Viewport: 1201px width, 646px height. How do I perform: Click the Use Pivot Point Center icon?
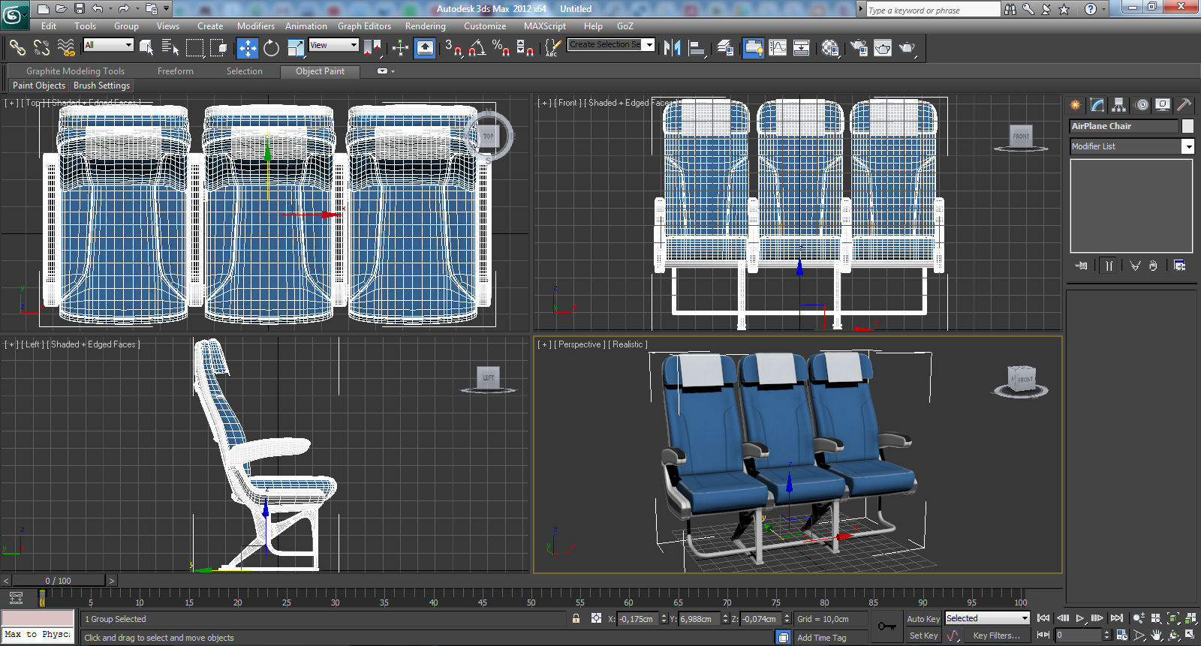pyautogui.click(x=373, y=48)
